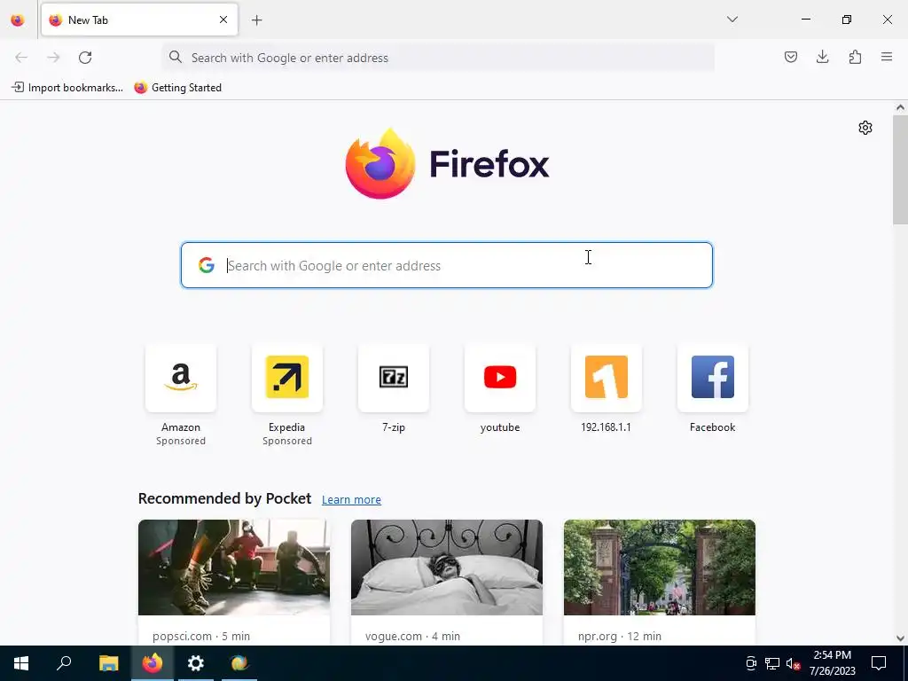
Task: Open taskbar search magnifier
Action: (64, 663)
